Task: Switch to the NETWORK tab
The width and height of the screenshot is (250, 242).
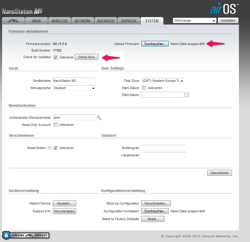Action: point(83,21)
